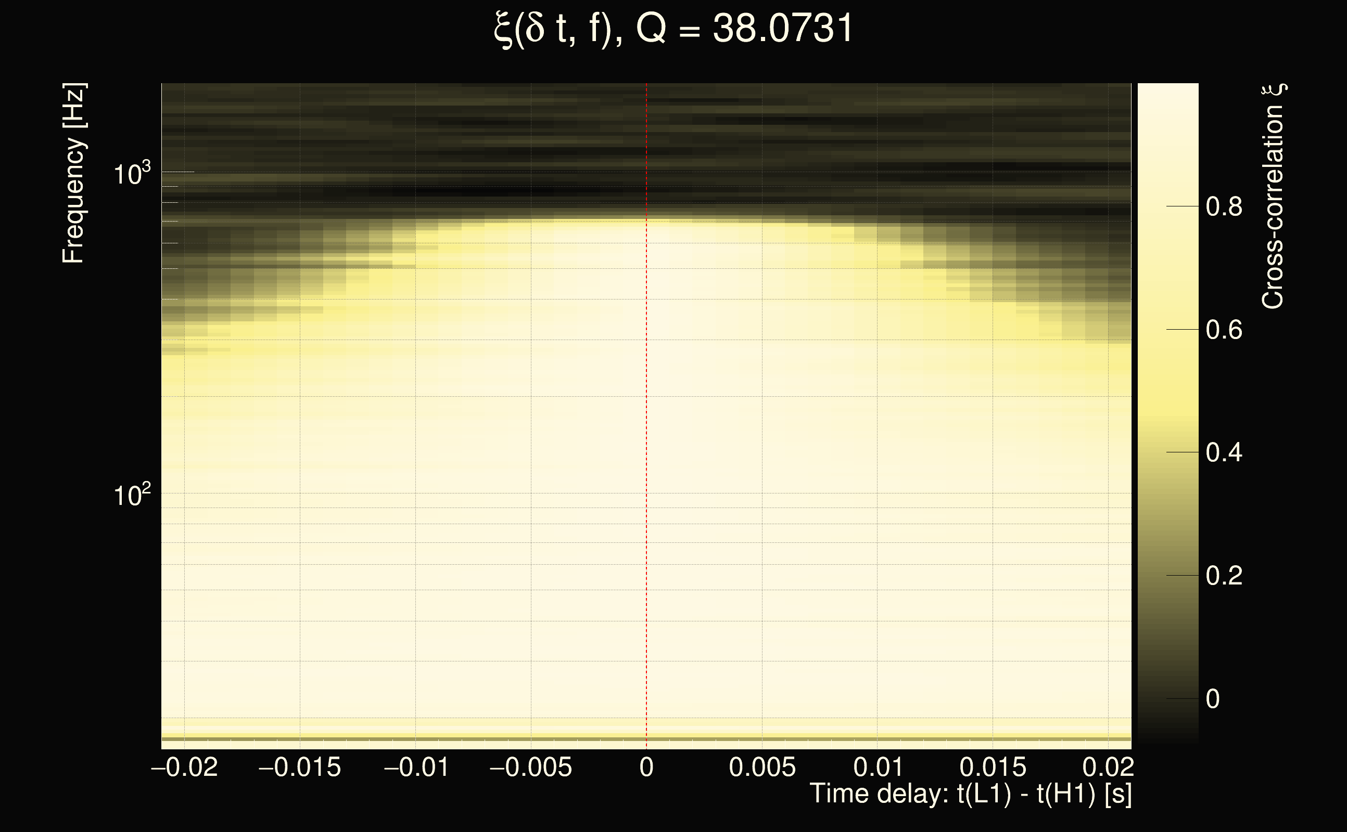The width and height of the screenshot is (1347, 832).
Task: Click the 0.8 tick label on colorbar
Action: click(x=1224, y=207)
